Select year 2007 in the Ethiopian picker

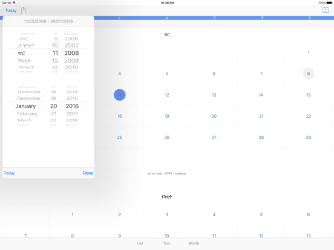tap(71, 45)
